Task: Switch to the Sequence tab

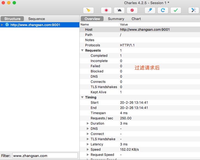Action: pos(37,19)
